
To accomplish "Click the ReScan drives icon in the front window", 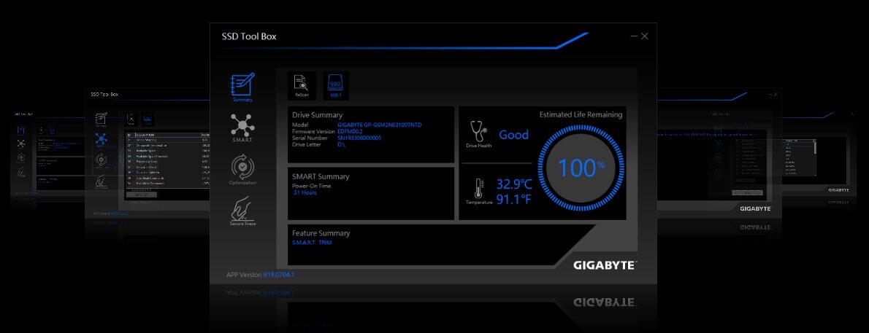I will click(302, 86).
